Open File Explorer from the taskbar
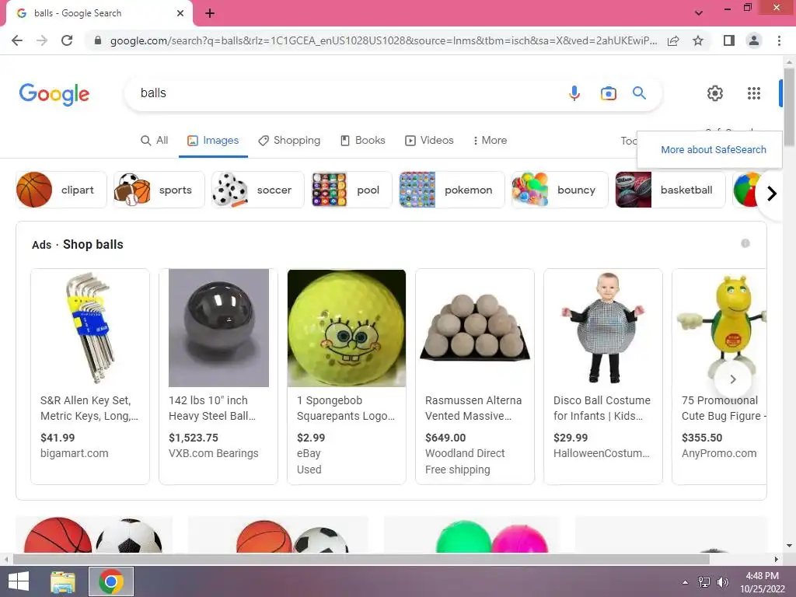The width and height of the screenshot is (796, 597). [63, 581]
